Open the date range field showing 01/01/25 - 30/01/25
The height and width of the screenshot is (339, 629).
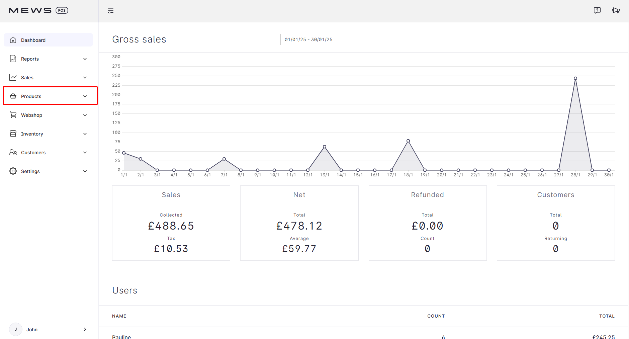click(x=359, y=39)
